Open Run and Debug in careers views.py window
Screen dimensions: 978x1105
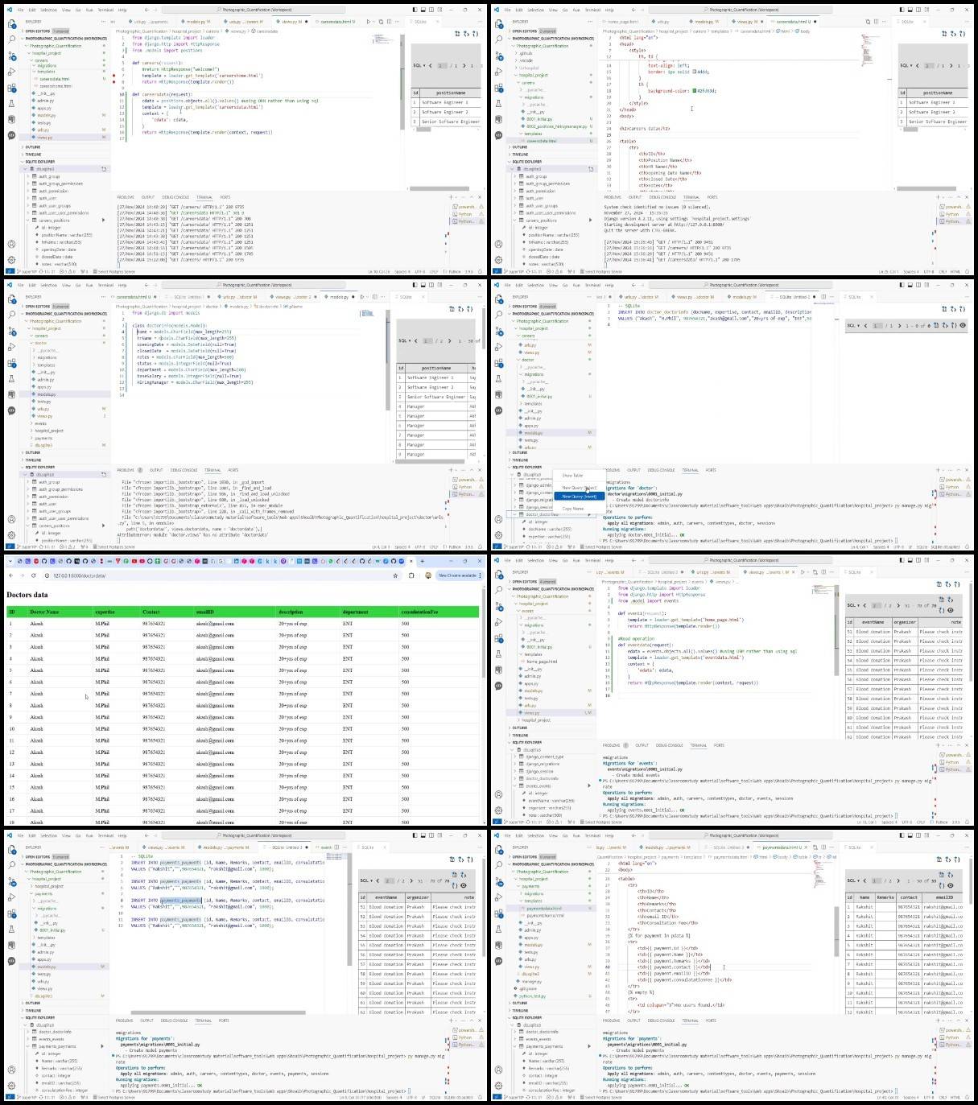11,71
